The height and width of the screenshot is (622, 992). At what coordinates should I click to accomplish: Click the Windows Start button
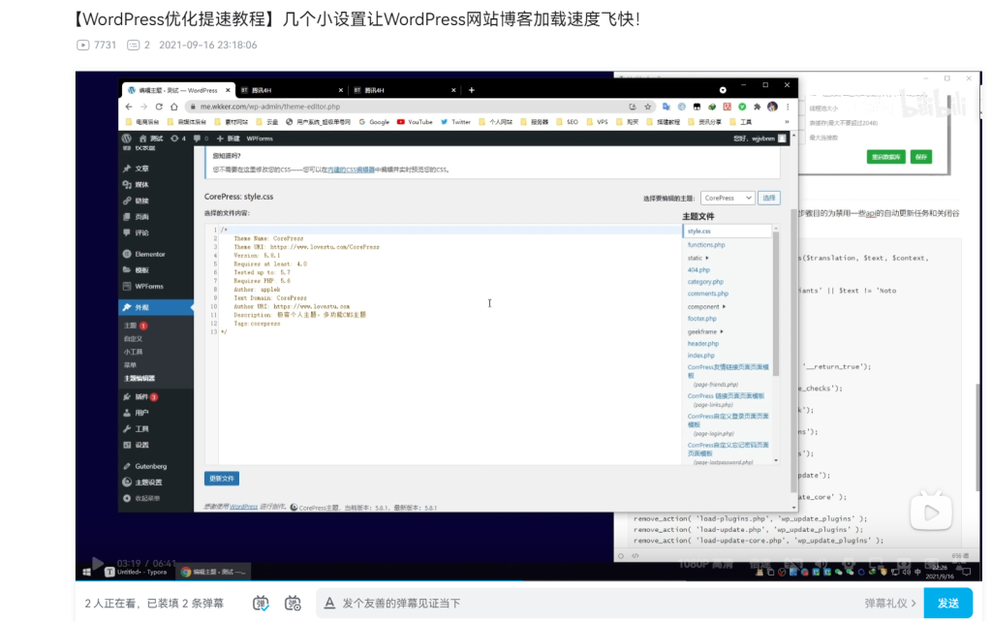[84, 573]
